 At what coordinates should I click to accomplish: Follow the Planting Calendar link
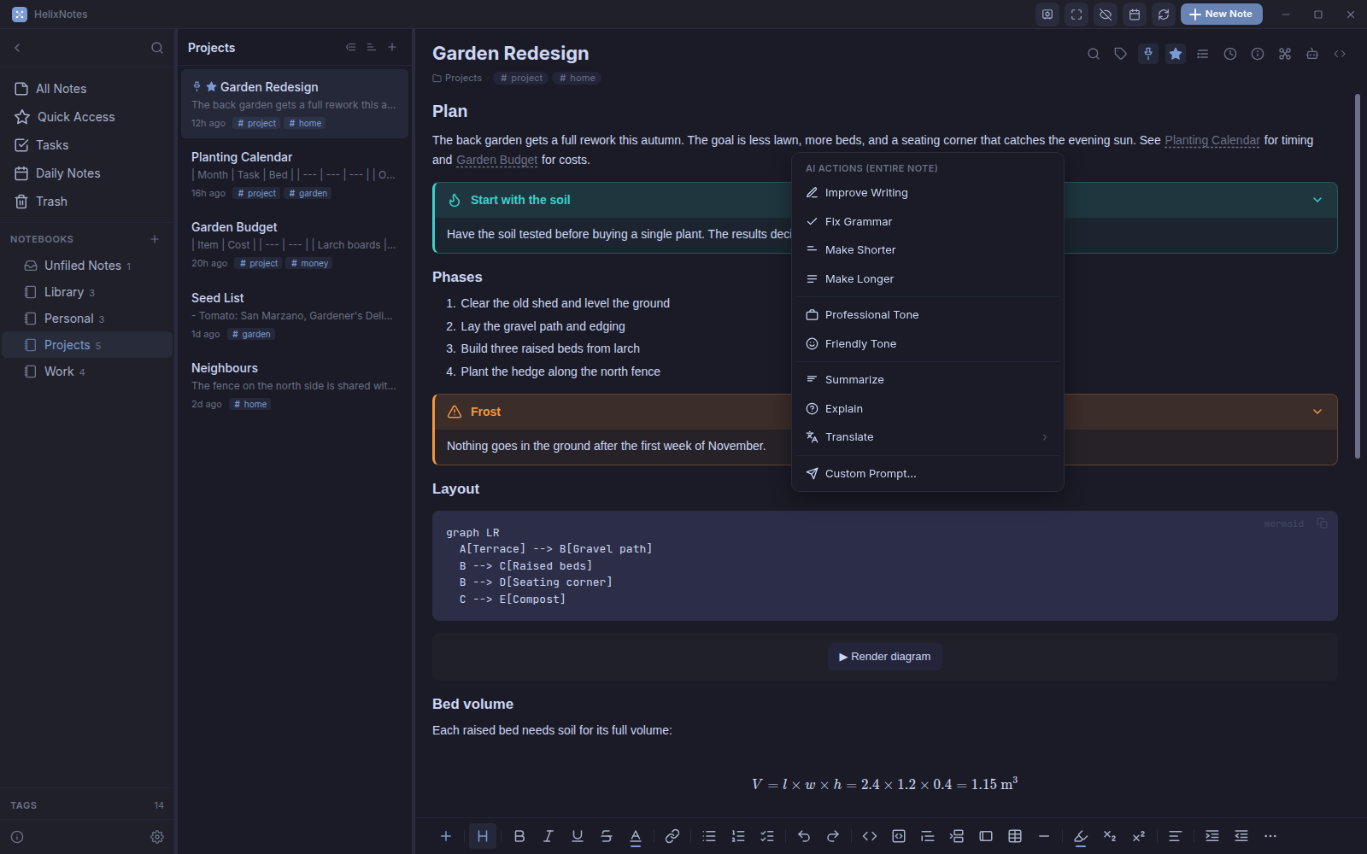tap(1212, 140)
